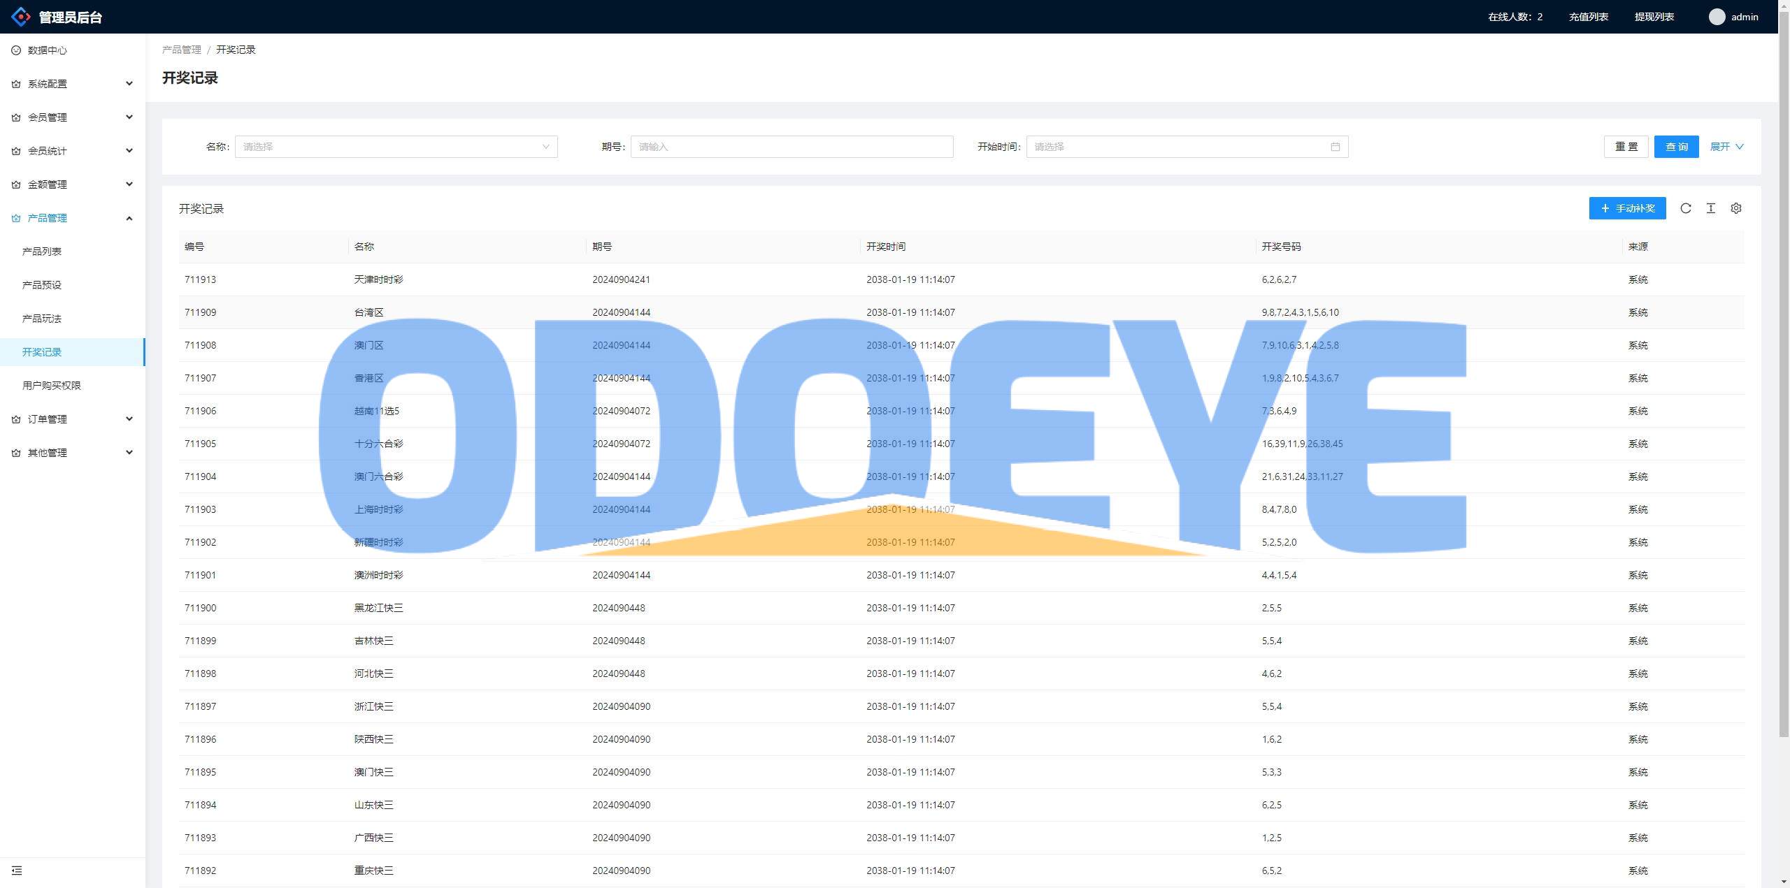Click the 金额管理 sidebar icon

(x=16, y=182)
